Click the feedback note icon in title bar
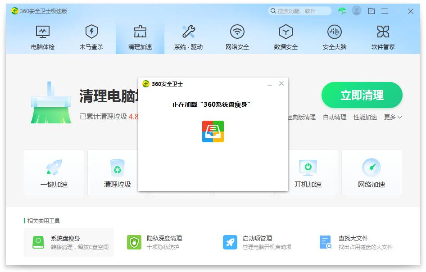 coord(372,11)
